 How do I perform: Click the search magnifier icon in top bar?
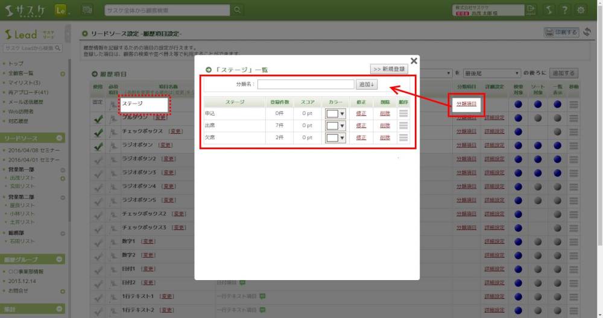click(238, 10)
